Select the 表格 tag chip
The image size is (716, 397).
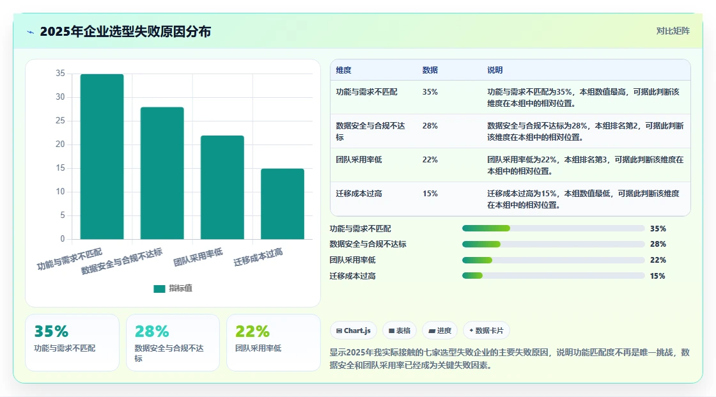tap(400, 331)
